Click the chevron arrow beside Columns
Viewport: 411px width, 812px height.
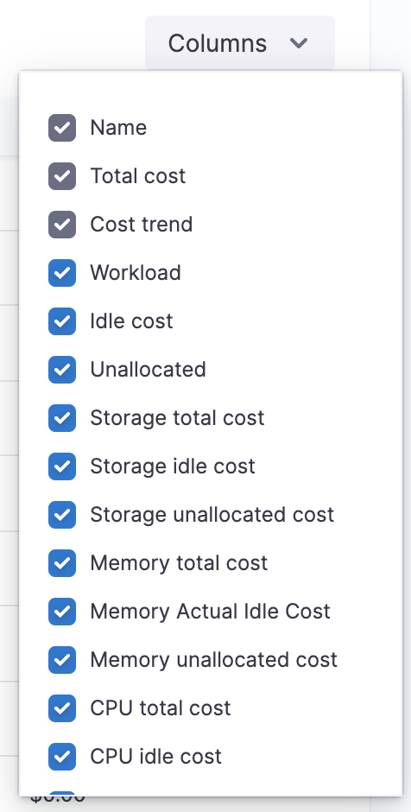(x=299, y=43)
